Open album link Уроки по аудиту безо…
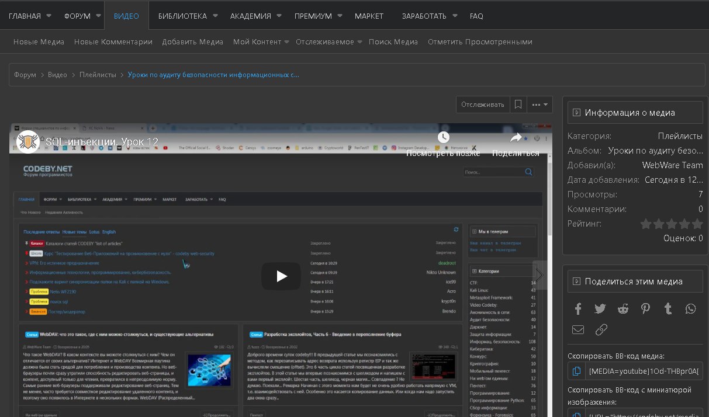Image resolution: width=709 pixels, height=417 pixels. (x=655, y=151)
